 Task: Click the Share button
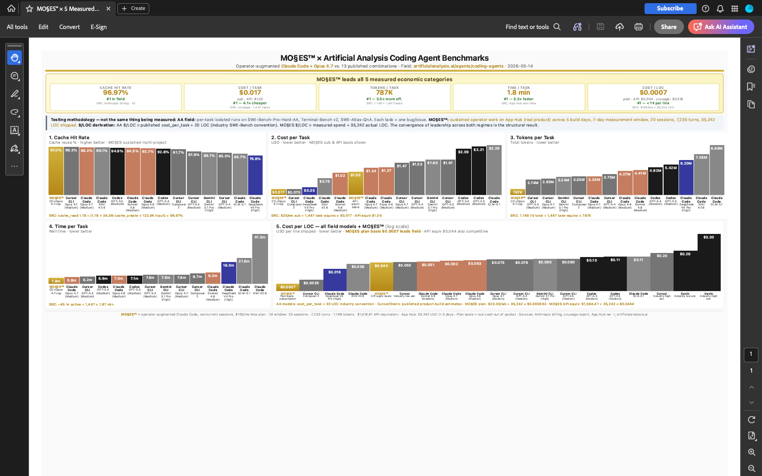click(x=669, y=27)
